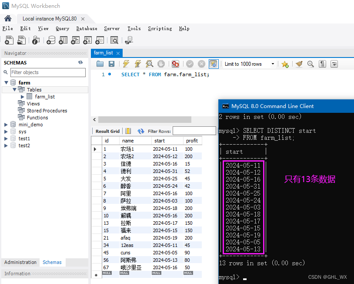Create a new function icon
Viewport: 354px width, 284px height.
pyautogui.click(x=100, y=40)
